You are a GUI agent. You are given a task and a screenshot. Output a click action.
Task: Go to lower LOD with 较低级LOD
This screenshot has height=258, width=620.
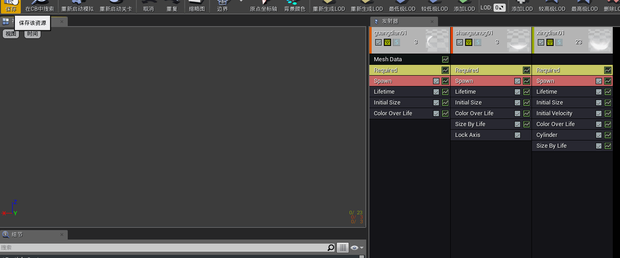434,6
